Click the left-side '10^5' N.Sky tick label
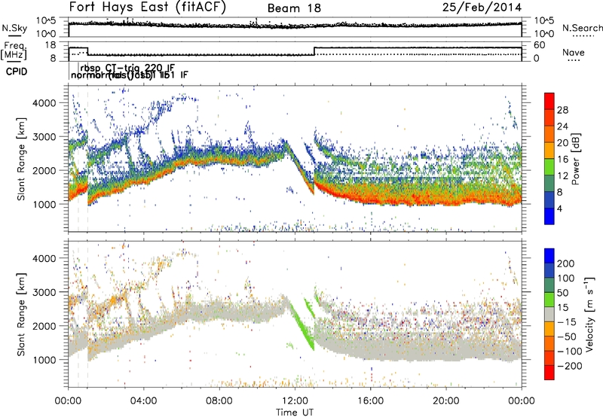This screenshot has height=417, width=603. coord(46,20)
